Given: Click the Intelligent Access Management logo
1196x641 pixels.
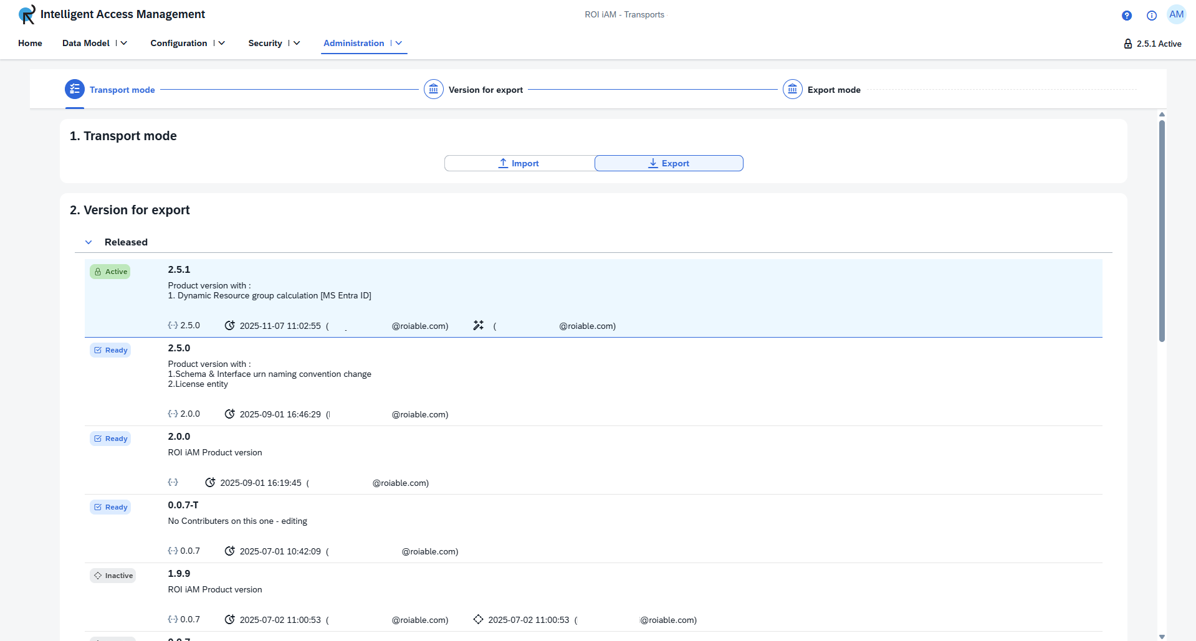Looking at the screenshot, I should [x=25, y=14].
